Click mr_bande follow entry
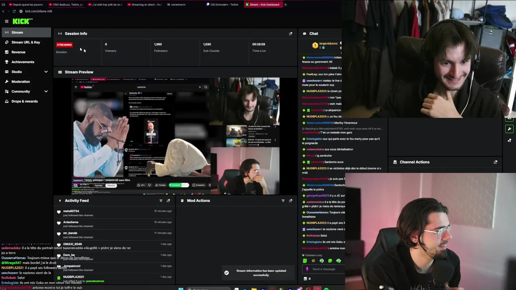 (x=114, y=235)
